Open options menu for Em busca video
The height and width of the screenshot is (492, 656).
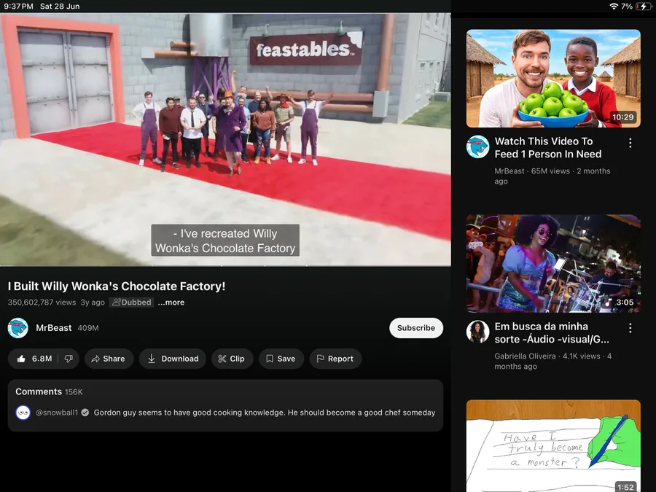[x=630, y=328]
